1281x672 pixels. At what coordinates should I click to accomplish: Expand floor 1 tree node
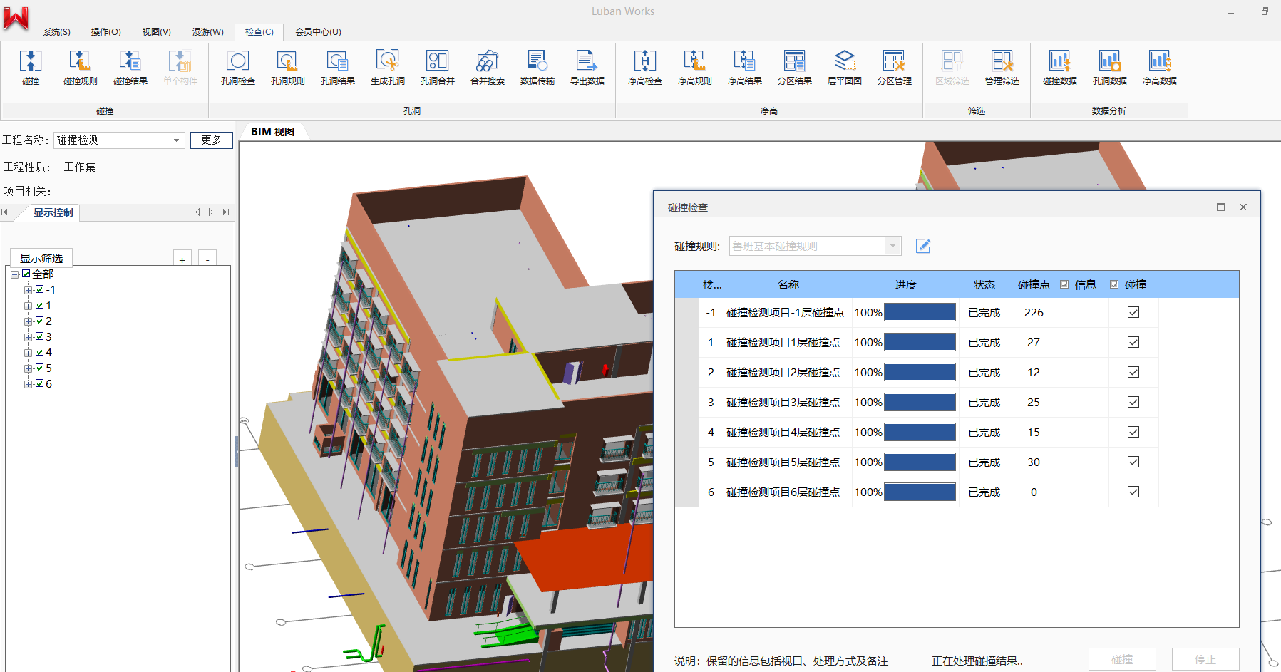click(x=28, y=306)
